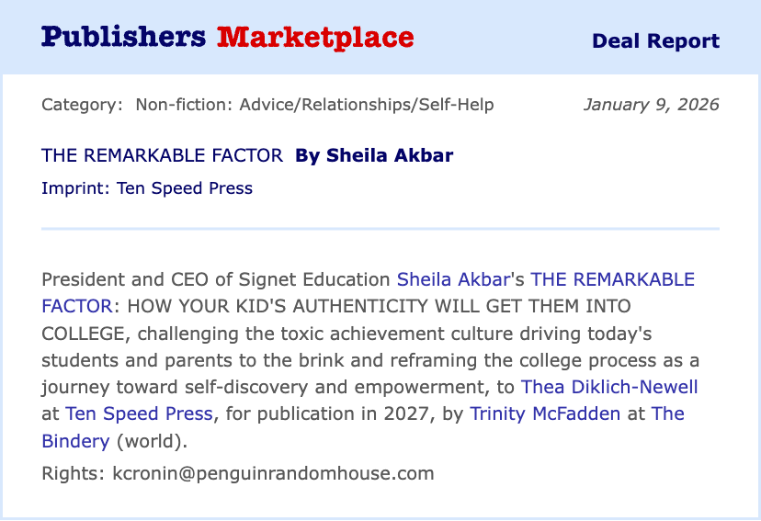The width and height of the screenshot is (761, 521).
Task: Click the THE REMARKABLE FACTOR heading title
Action: pos(162,155)
